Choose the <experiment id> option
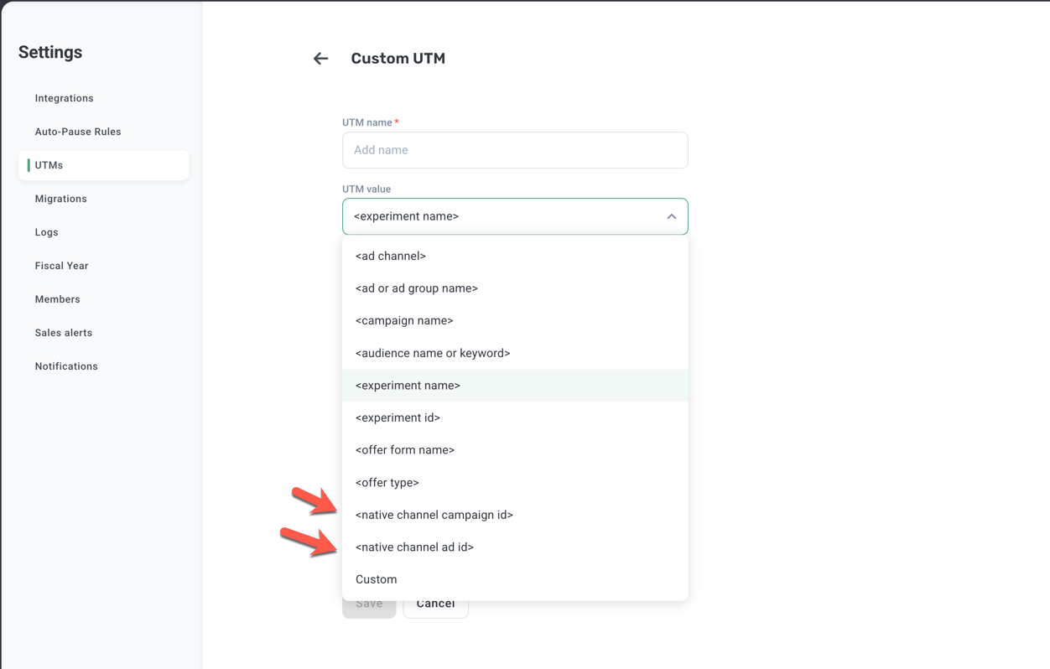 click(x=398, y=417)
